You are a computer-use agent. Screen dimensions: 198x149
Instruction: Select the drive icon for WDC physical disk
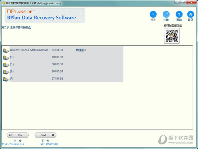pyautogui.click(x=6, y=51)
